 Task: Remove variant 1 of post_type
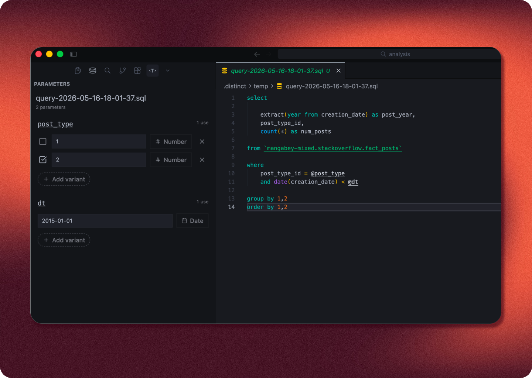click(x=202, y=142)
